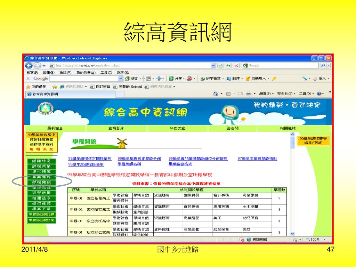Expand the address bar URL dropdown

pos(213,65)
